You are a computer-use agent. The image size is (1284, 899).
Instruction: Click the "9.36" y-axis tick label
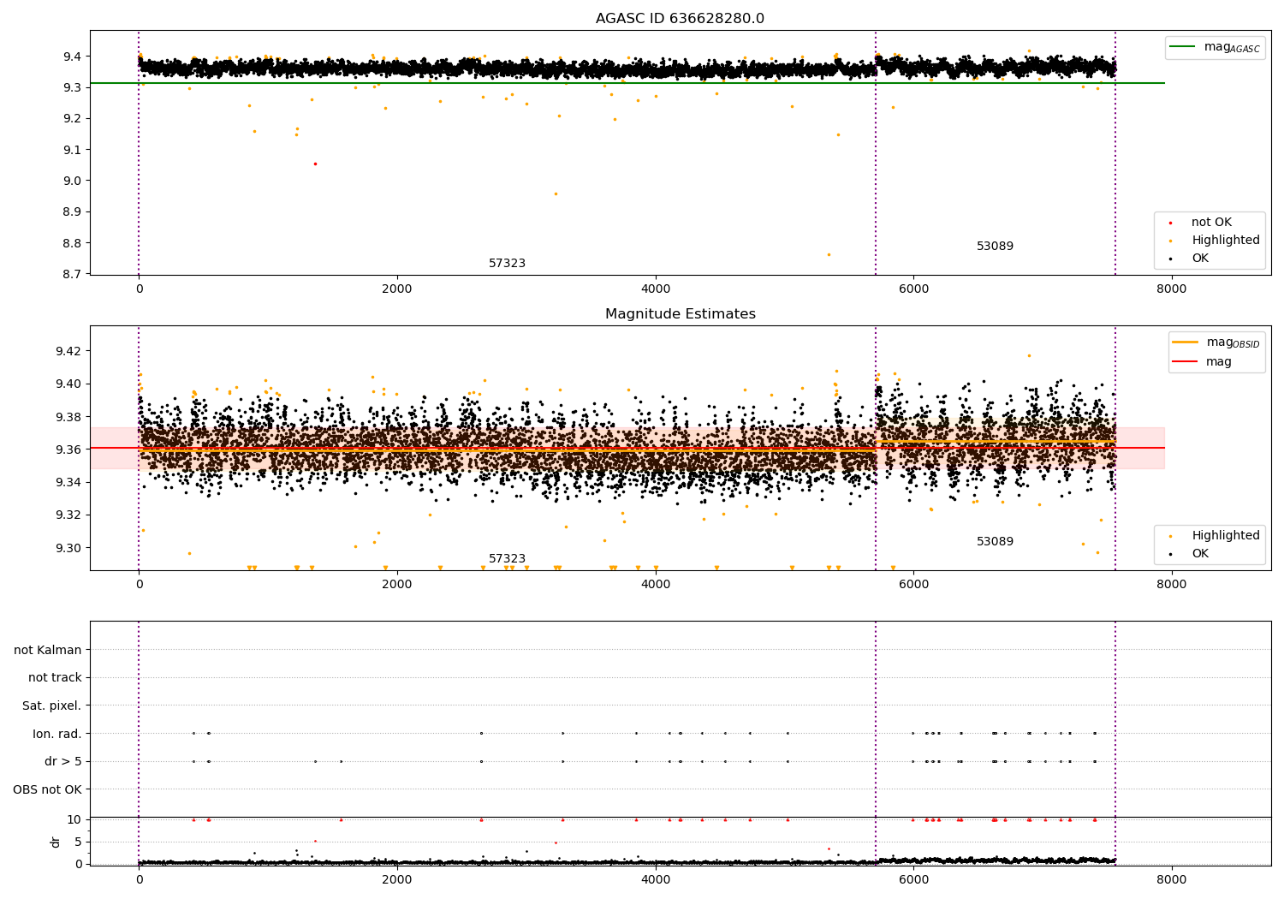(68, 449)
